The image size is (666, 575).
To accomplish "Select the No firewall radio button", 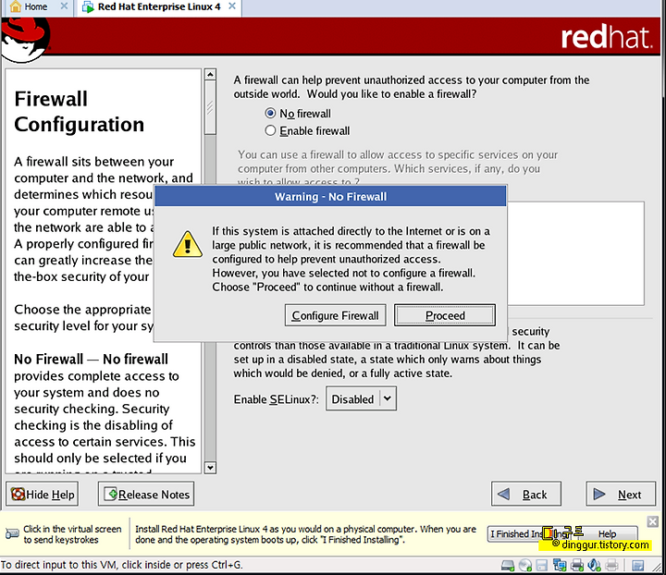I will point(270,114).
